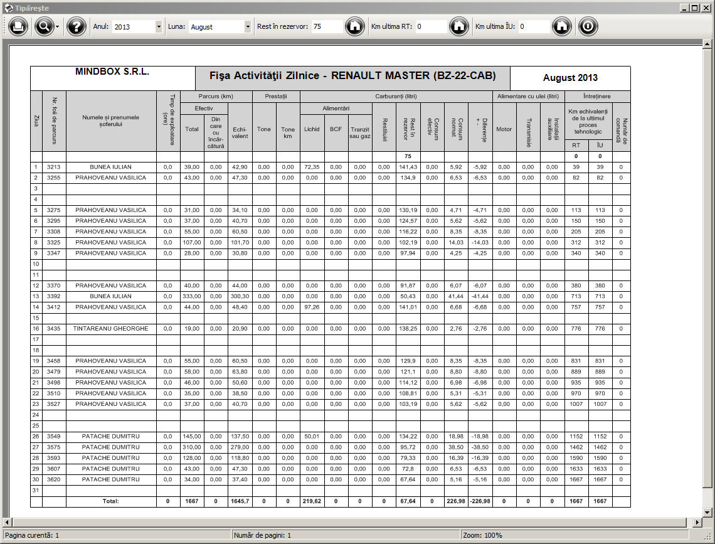Viewport: 715px width, 544px height.
Task: Open the help question mark icon
Action: (76, 26)
